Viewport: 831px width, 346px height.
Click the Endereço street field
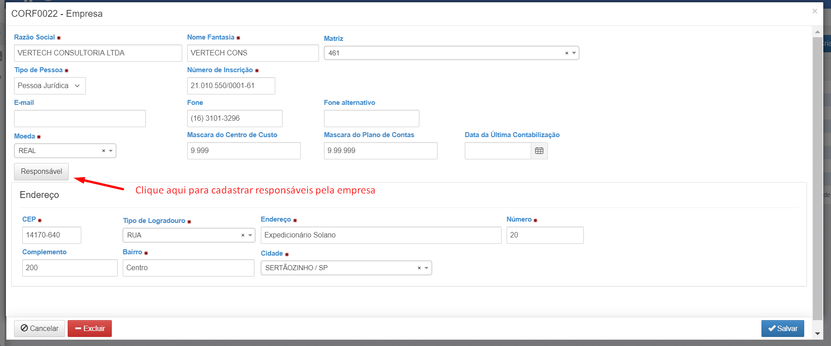coord(381,235)
